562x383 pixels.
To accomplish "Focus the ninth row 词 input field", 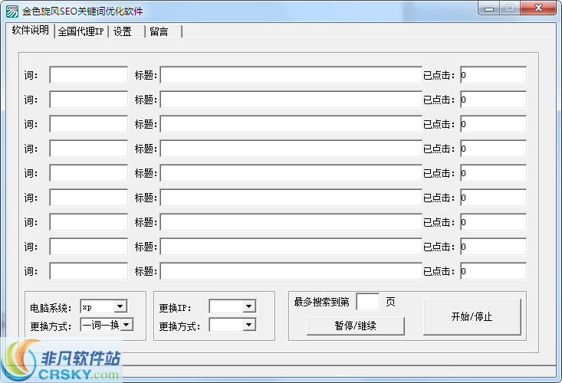I will tap(88, 271).
